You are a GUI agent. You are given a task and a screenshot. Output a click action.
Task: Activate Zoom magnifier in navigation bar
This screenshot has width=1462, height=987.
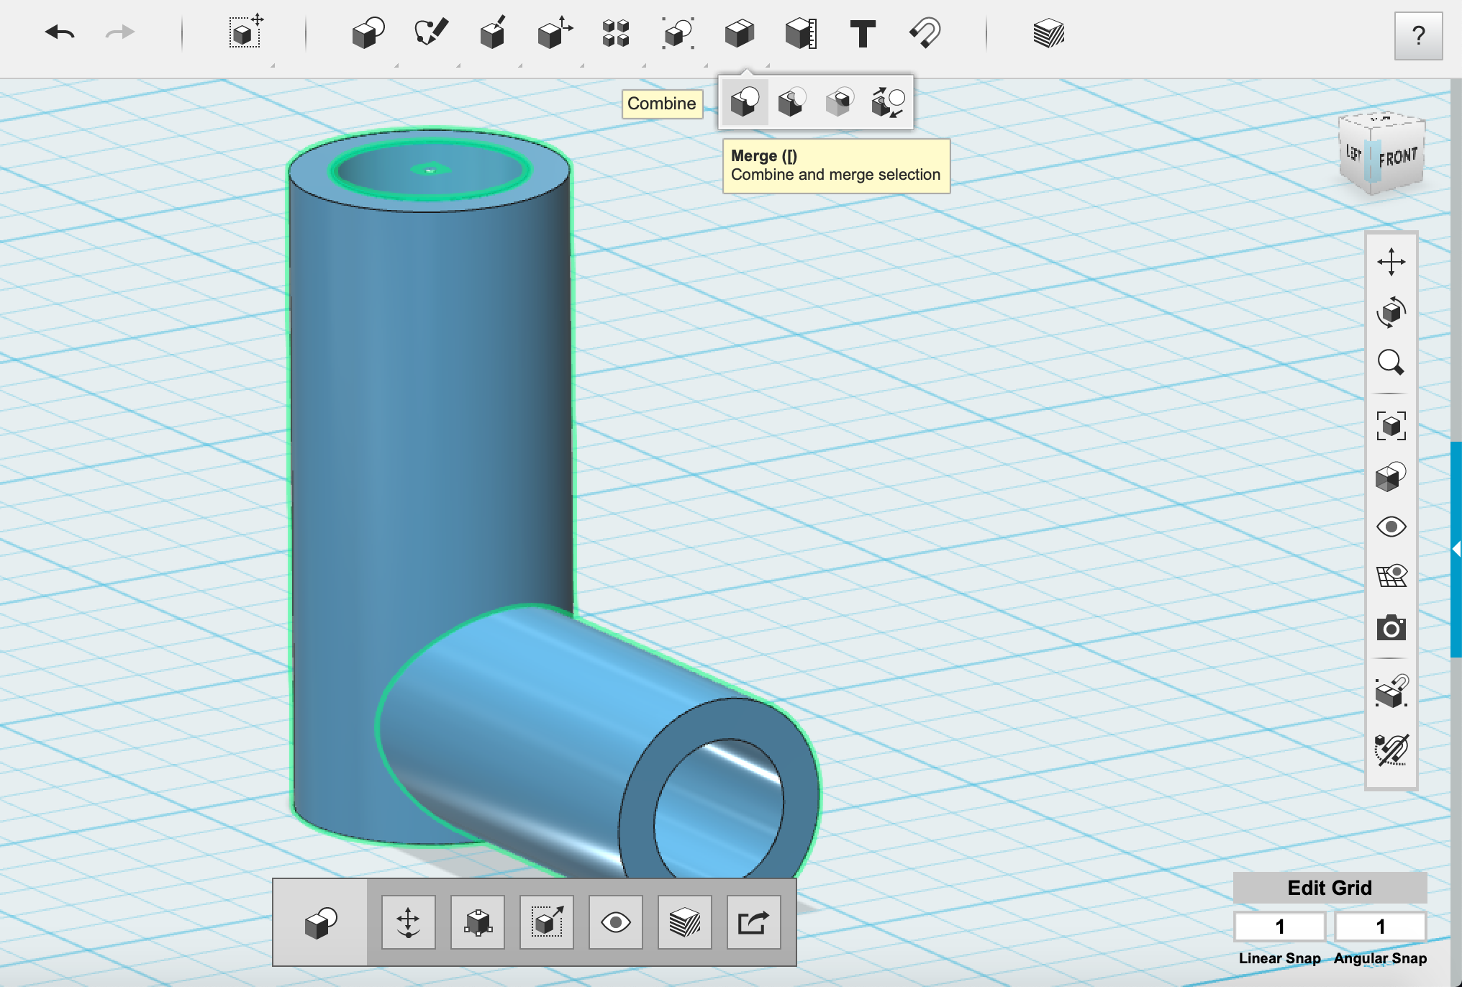click(x=1391, y=363)
